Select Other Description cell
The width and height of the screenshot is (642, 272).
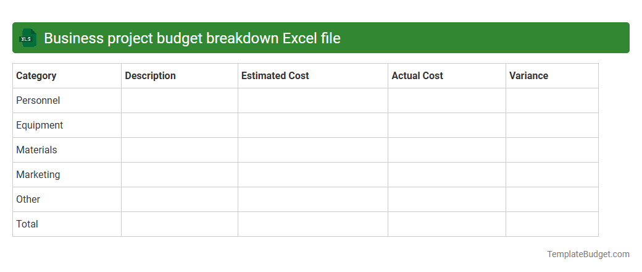180,200
